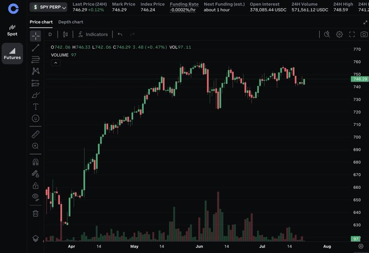The width and height of the screenshot is (369, 253).
Task: Take a chart snapshot with camera icon
Action: 364,34
